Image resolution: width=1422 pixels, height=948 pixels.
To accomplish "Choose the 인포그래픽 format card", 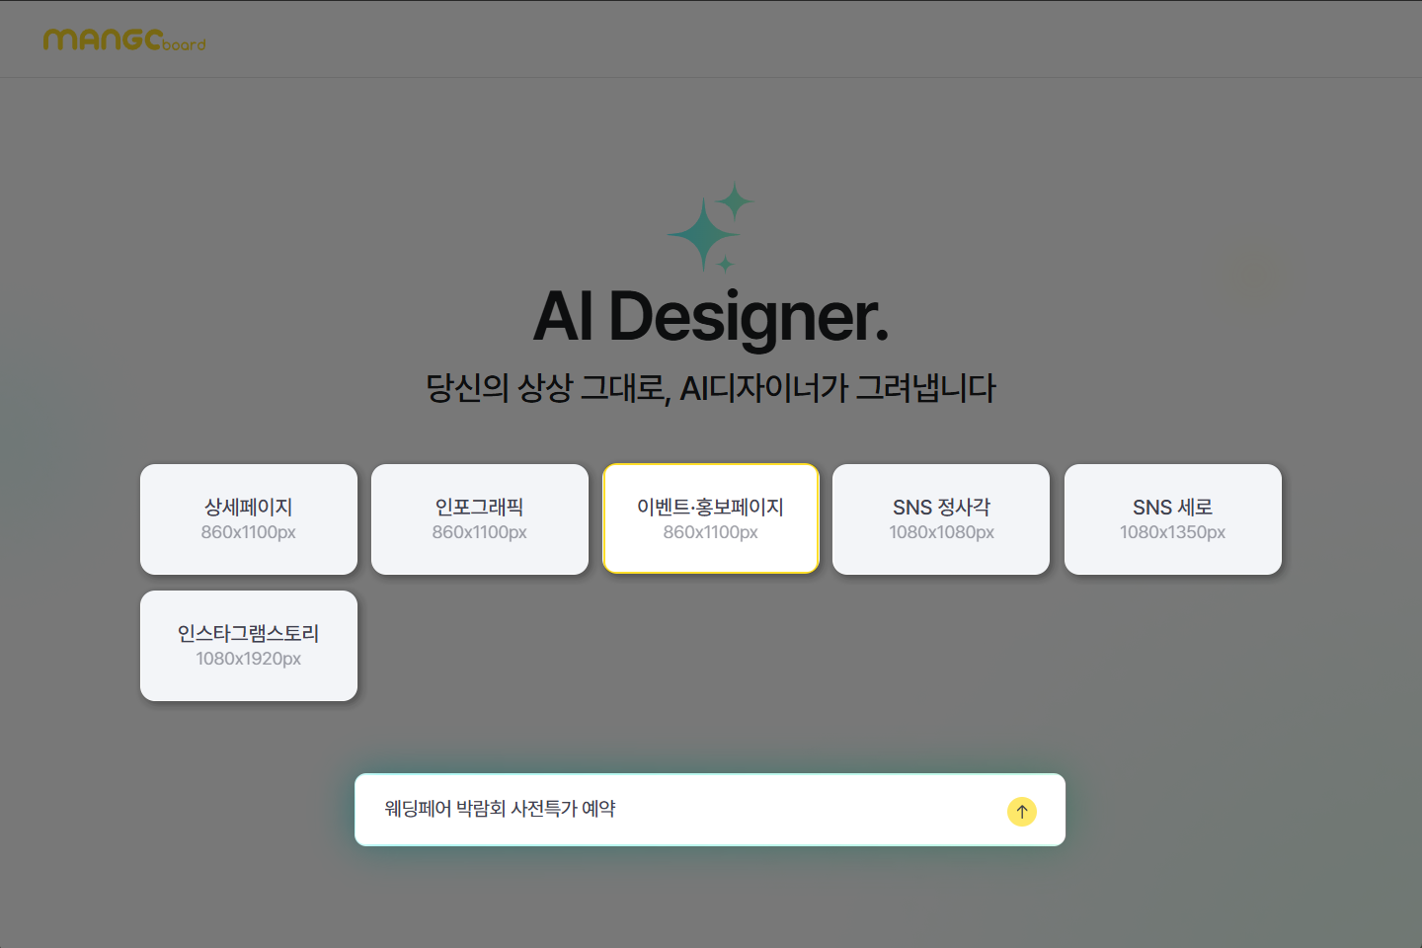I will coord(480,519).
